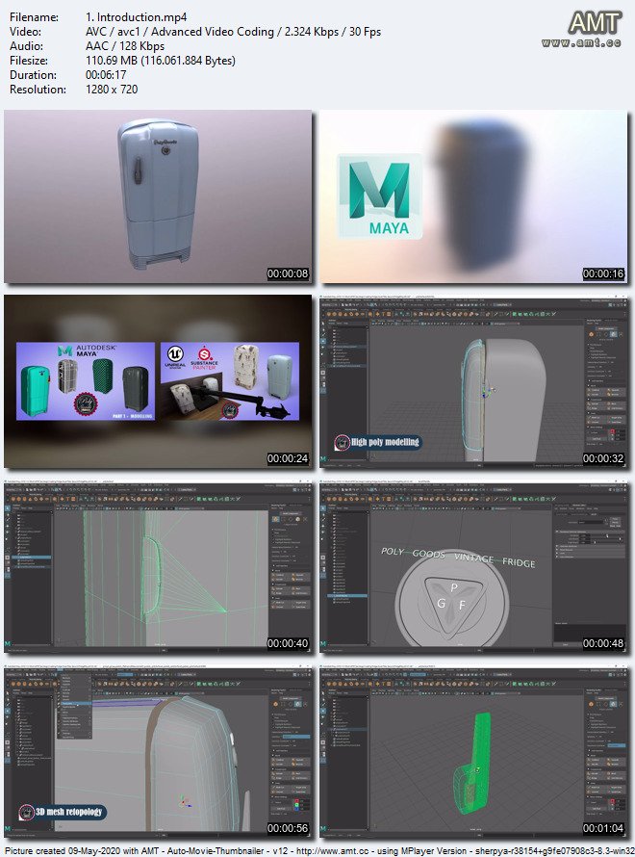The width and height of the screenshot is (635, 857).
Task: Open the 3D mesh retopology thumbnail at 00:00:56
Action: 158,751
